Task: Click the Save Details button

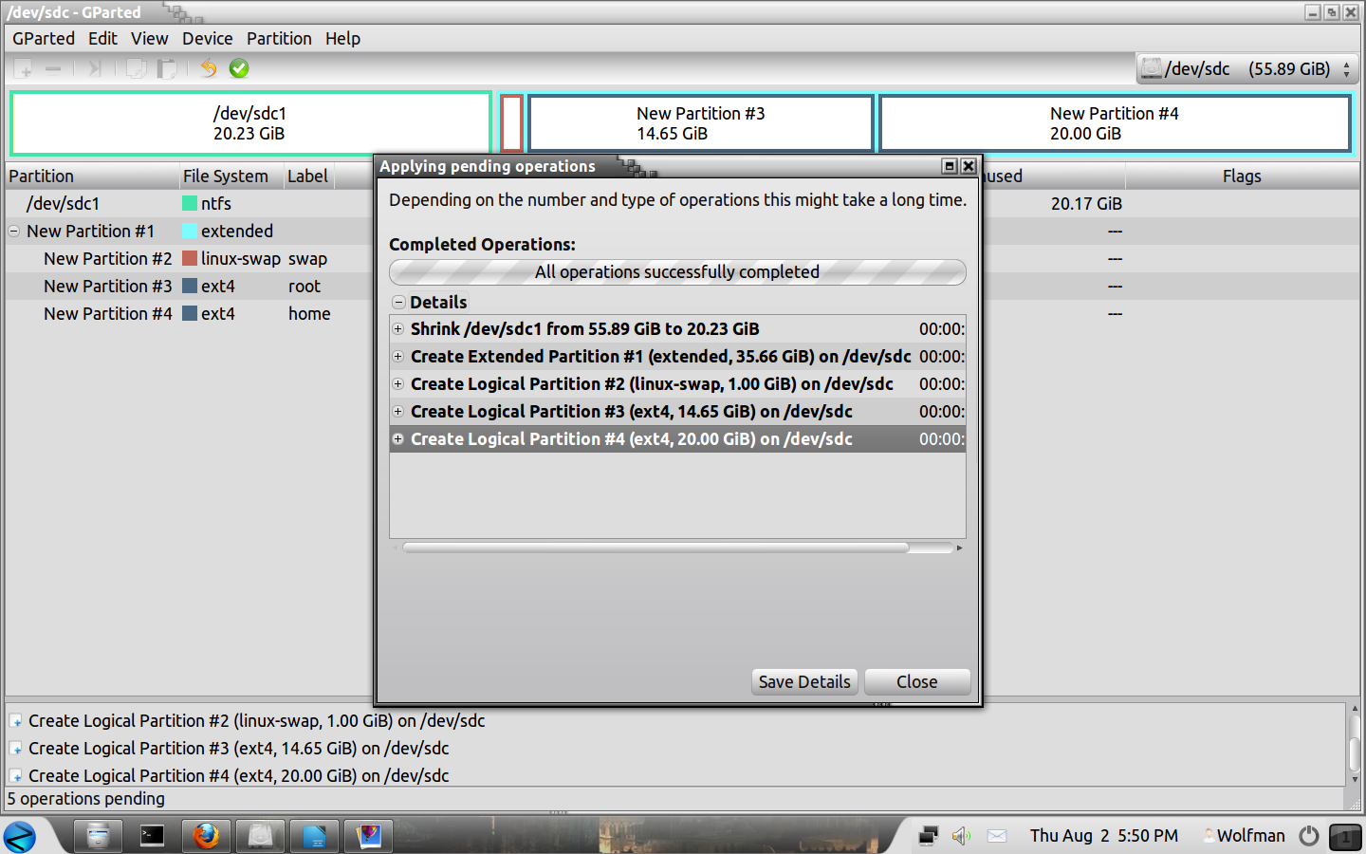Action: 804,681
